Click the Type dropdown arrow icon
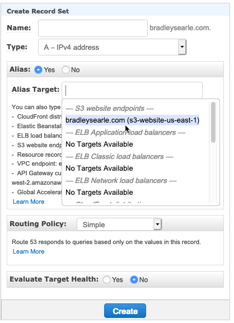The width and height of the screenshot is (234, 323). pos(182,47)
